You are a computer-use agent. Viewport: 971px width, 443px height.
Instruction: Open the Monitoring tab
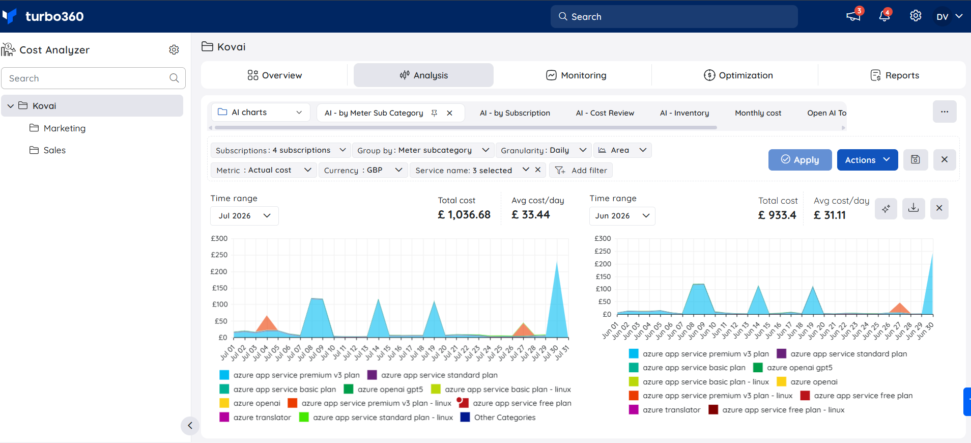(576, 75)
